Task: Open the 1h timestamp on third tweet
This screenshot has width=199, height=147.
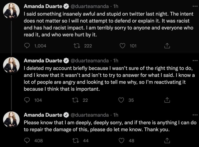Action: (x=115, y=115)
